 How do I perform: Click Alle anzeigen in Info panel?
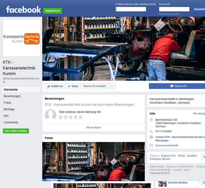pyautogui.click(x=199, y=113)
